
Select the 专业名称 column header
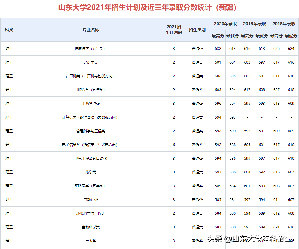90,30
